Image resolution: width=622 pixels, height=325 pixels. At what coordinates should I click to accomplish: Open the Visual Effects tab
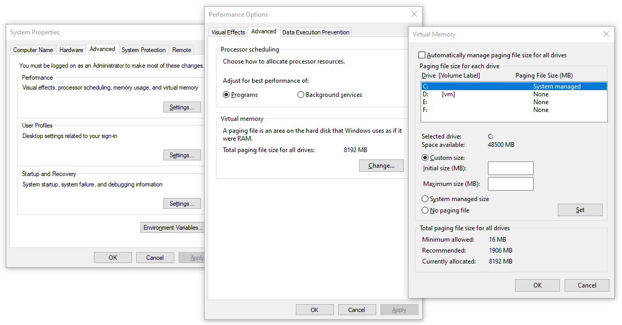[x=228, y=32]
